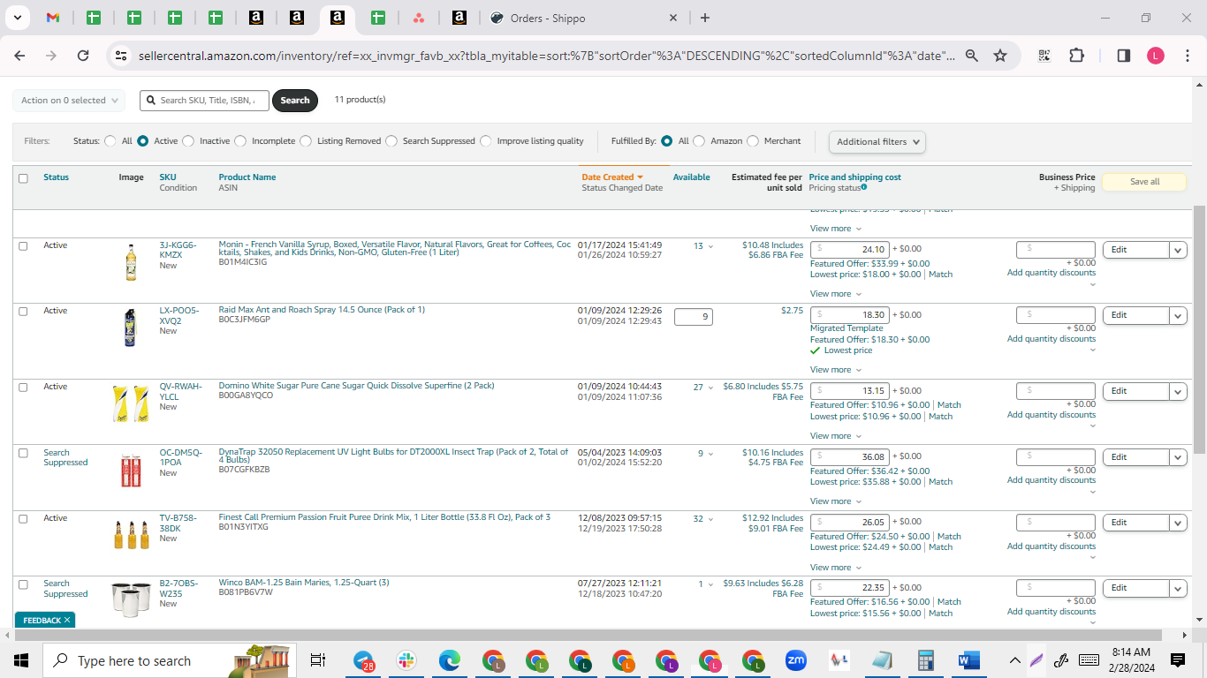Check the DynaTrap Replacement UV Bulbs row
Image resolution: width=1207 pixels, height=678 pixels.
click(23, 453)
